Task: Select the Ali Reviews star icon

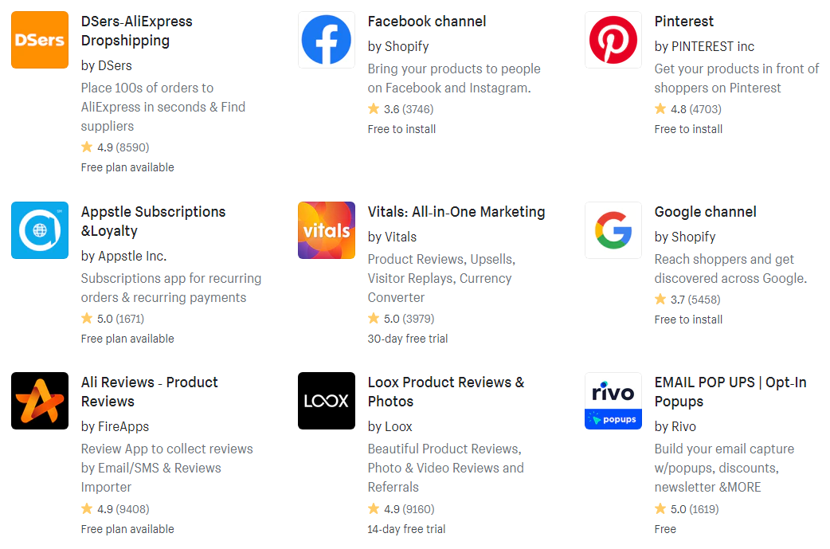Action: point(40,401)
